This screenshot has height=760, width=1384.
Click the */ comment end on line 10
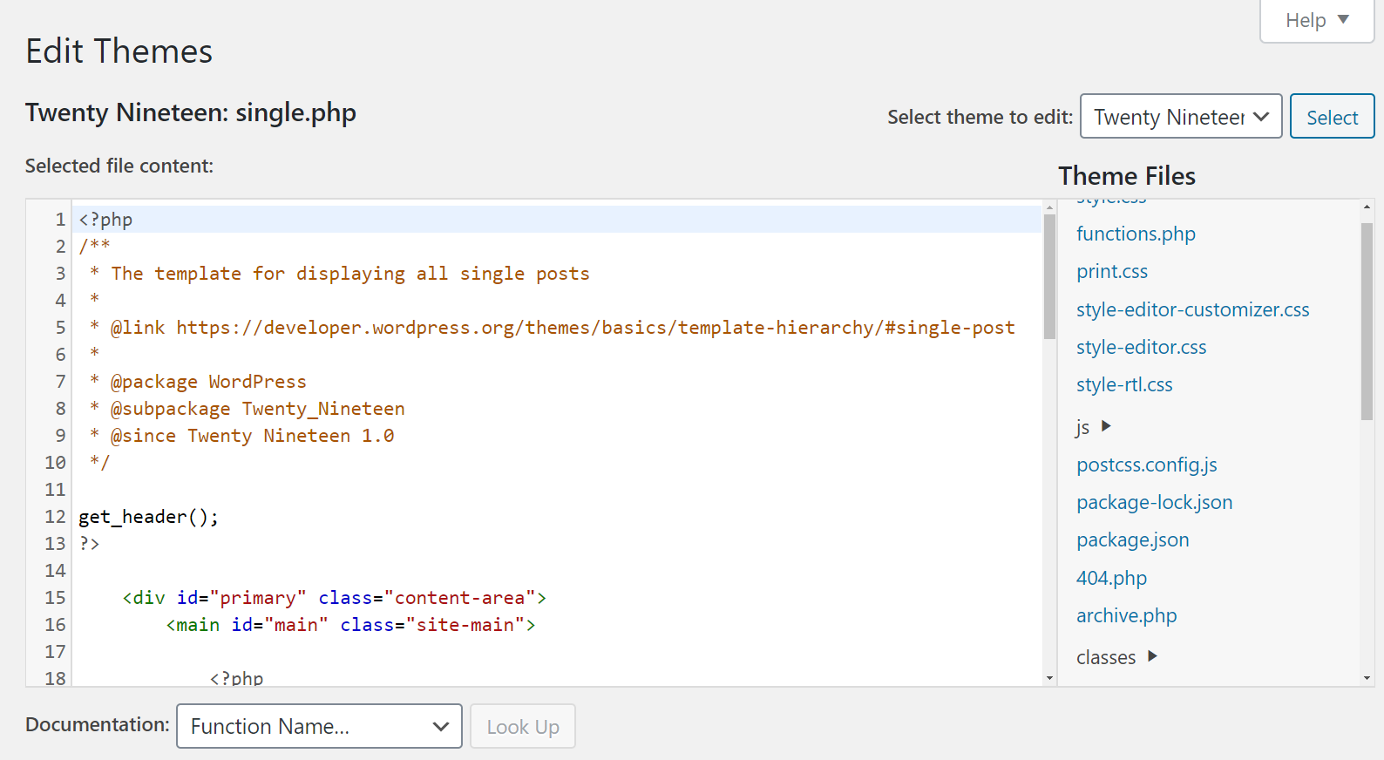pyautogui.click(x=99, y=463)
